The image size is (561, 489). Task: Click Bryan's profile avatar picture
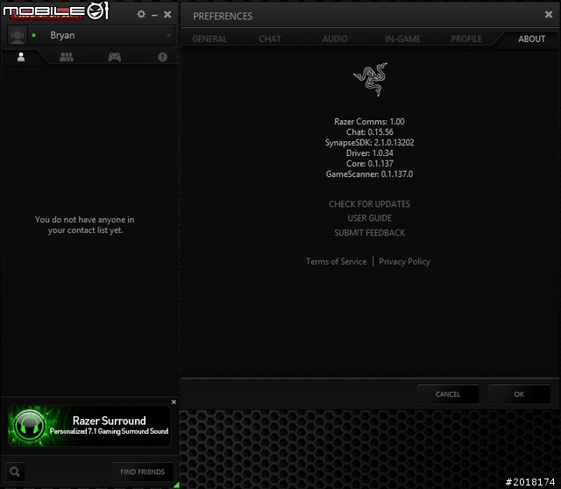pyautogui.click(x=18, y=35)
